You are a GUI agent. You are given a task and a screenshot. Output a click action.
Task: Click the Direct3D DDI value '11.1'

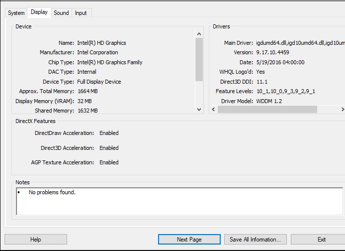(262, 82)
